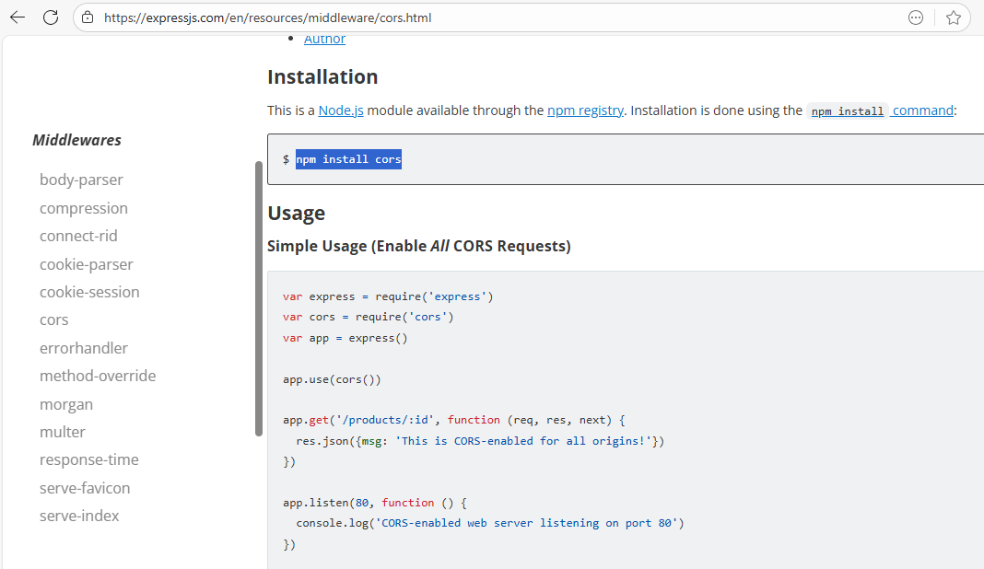Navigate to errorhandler middleware
984x569 pixels.
(x=84, y=348)
